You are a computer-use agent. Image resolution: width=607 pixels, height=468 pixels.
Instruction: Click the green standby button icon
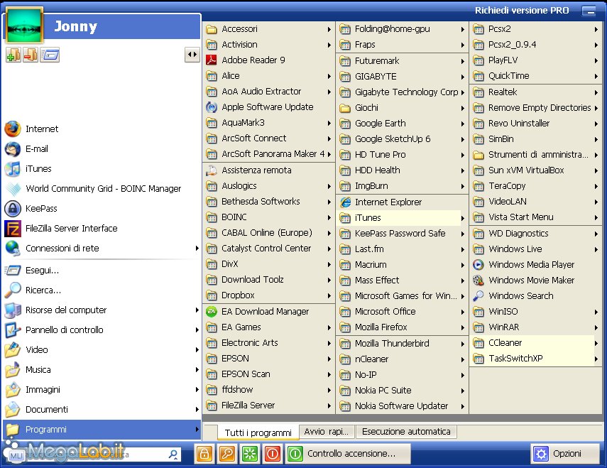coord(250,453)
